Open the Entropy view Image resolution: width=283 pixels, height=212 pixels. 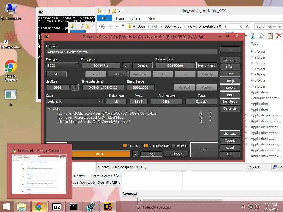tap(230, 88)
